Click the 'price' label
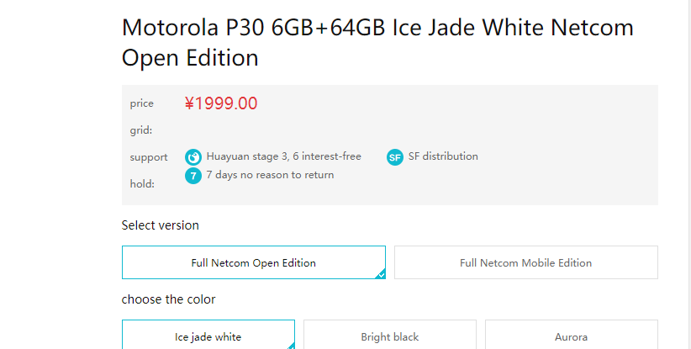The width and height of the screenshot is (691, 349). (x=142, y=103)
